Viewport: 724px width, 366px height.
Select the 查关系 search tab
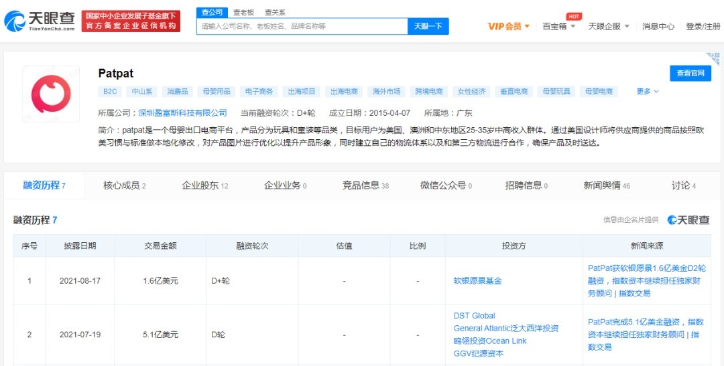pos(275,13)
